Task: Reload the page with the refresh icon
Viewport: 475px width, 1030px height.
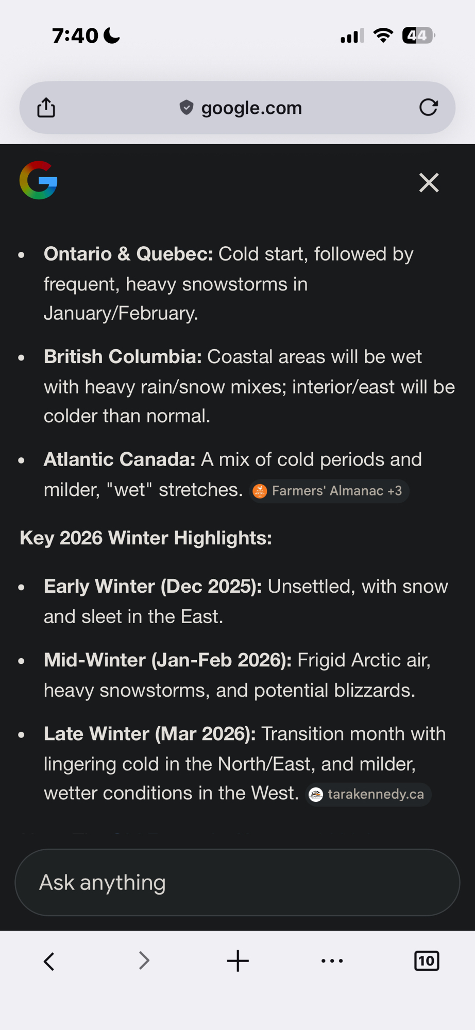Action: click(x=428, y=108)
